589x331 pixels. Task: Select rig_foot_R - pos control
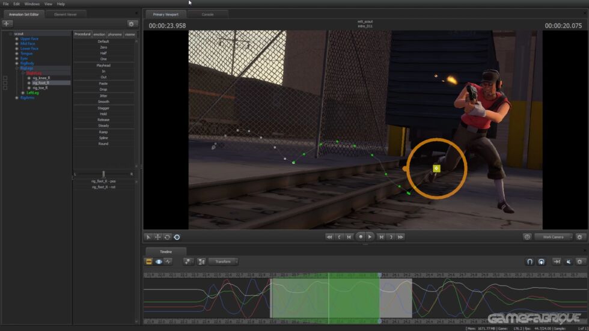click(x=103, y=181)
